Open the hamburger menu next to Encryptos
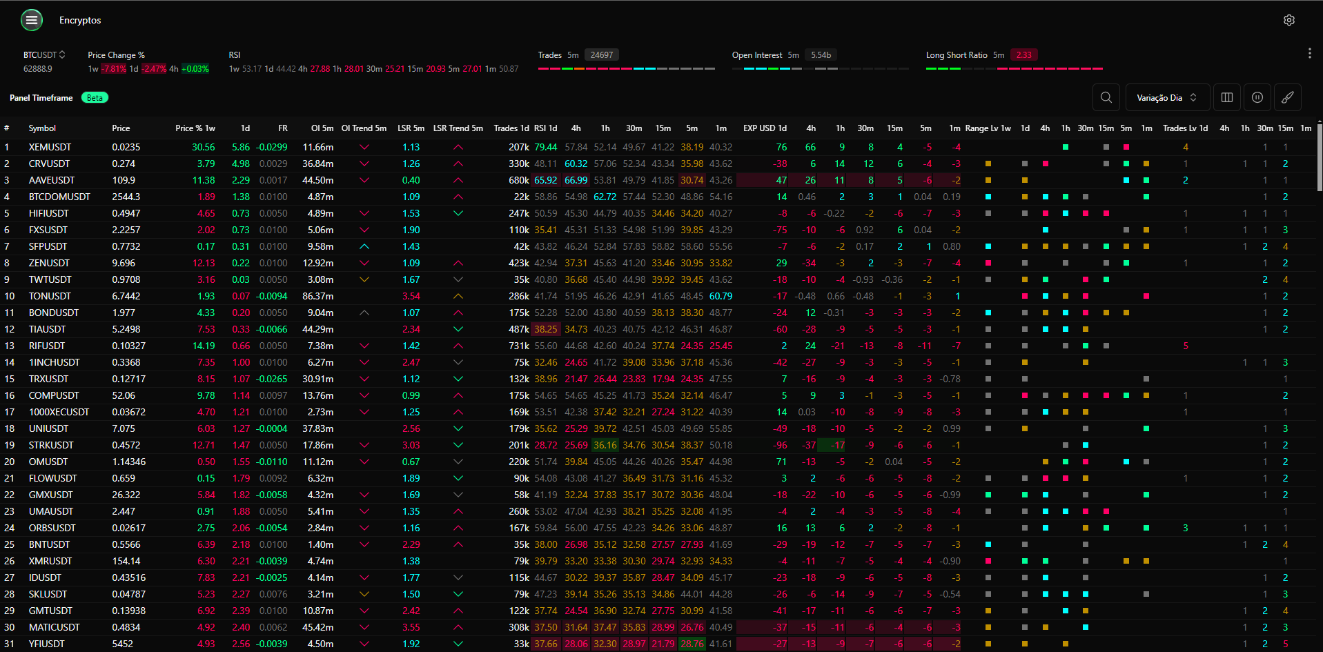Screen dimensions: 1323x652 (x=31, y=20)
